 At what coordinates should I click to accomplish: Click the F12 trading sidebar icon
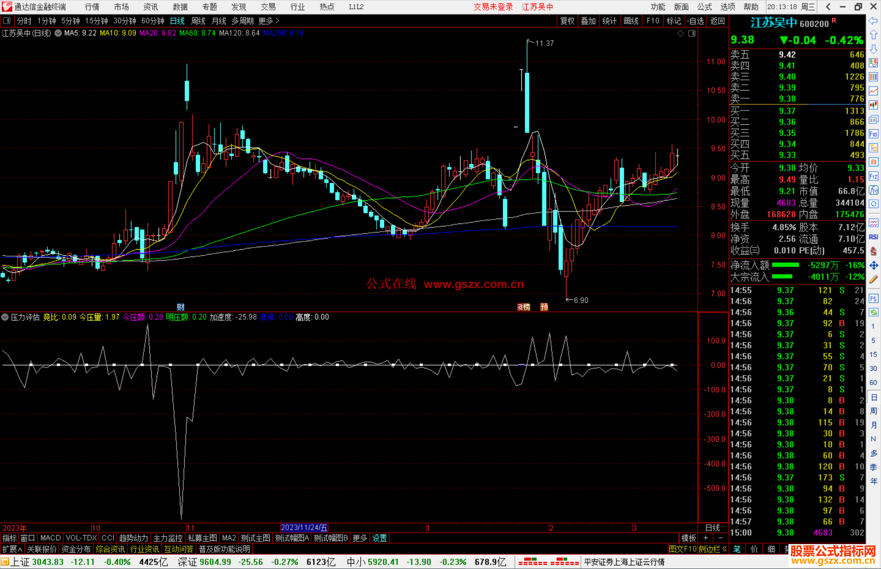coord(873,176)
